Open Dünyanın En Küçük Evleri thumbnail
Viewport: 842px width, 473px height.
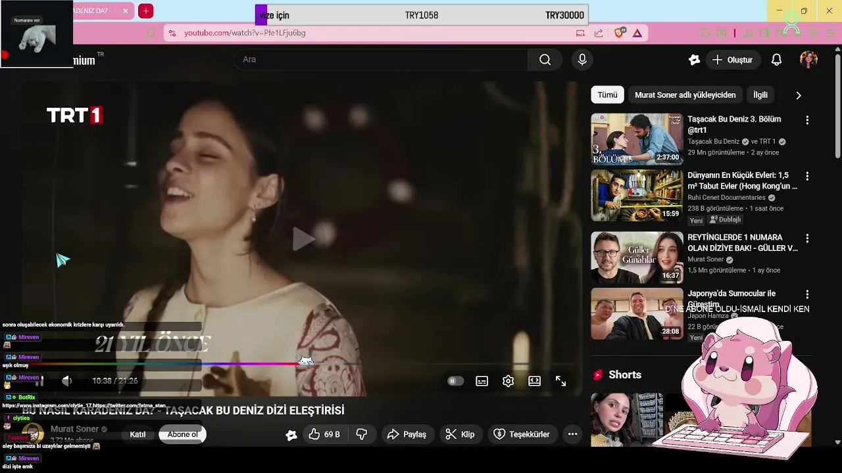[x=637, y=195]
